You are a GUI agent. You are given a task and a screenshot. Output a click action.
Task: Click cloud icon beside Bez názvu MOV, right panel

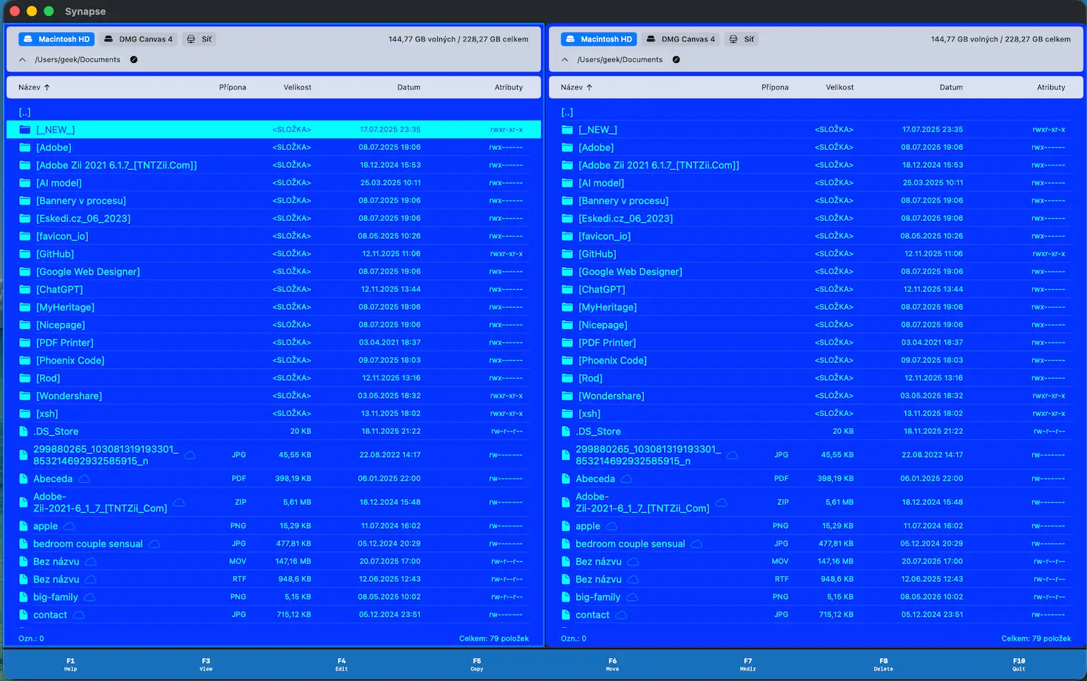[633, 562]
